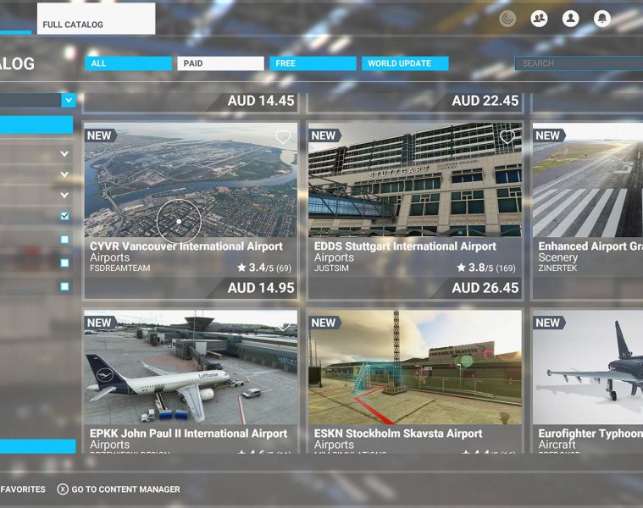Click the EDDS Stuttgart International Airport title
The height and width of the screenshot is (508, 643).
click(x=405, y=246)
